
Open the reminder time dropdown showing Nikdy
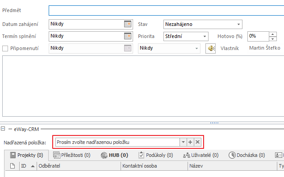point(196,48)
